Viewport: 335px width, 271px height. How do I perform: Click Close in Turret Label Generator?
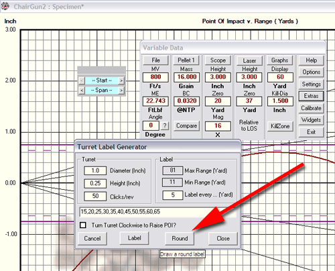click(x=223, y=239)
